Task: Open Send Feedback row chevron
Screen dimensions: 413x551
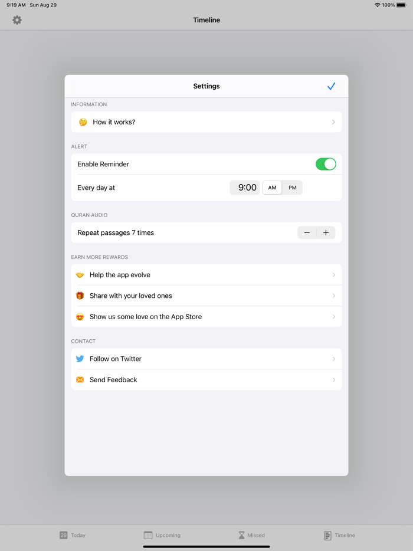Action: tap(333, 380)
